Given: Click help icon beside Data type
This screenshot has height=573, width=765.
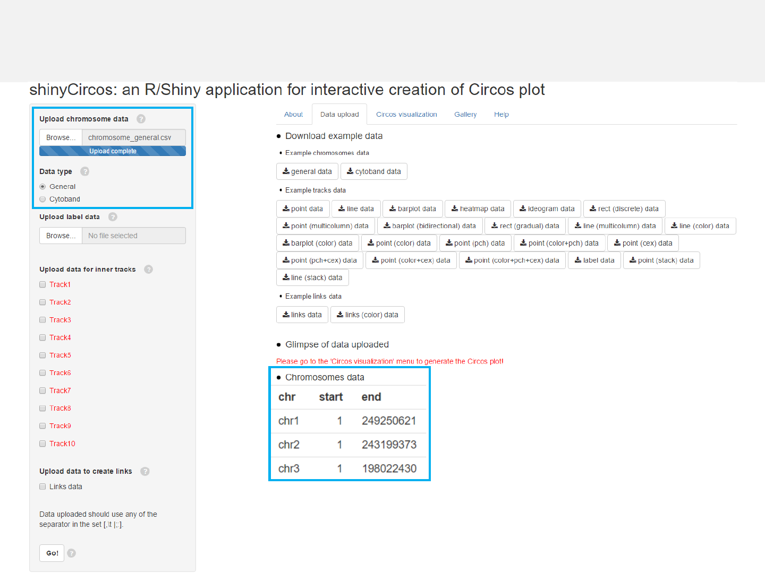Looking at the screenshot, I should click(x=85, y=171).
